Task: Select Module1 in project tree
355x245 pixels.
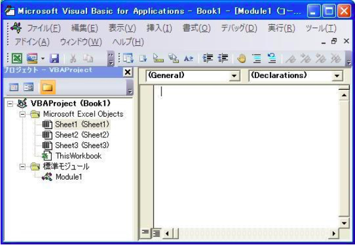Action: pyautogui.click(x=68, y=177)
